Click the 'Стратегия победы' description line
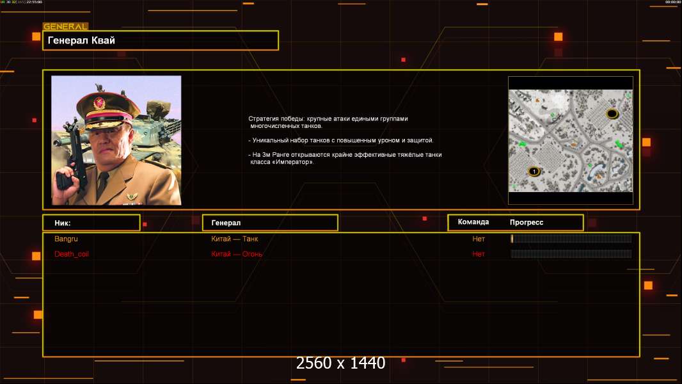This screenshot has height=384, width=682. [328, 122]
